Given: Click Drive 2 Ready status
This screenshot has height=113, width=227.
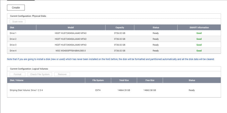Looking at the screenshot, I should pos(155,39).
